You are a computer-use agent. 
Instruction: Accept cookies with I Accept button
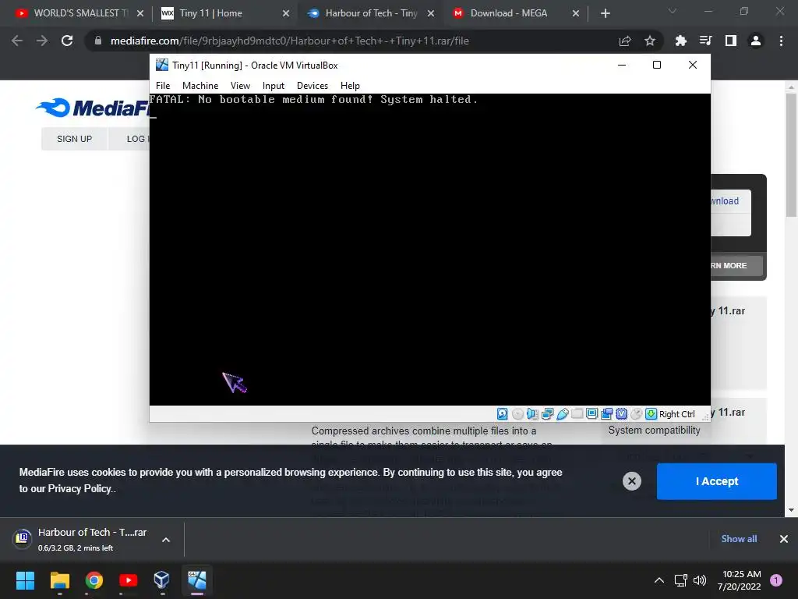717,481
